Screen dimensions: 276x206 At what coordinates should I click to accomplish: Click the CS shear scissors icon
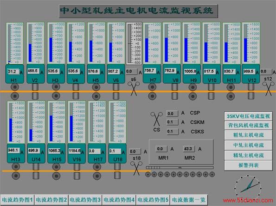[x=156, y=119]
